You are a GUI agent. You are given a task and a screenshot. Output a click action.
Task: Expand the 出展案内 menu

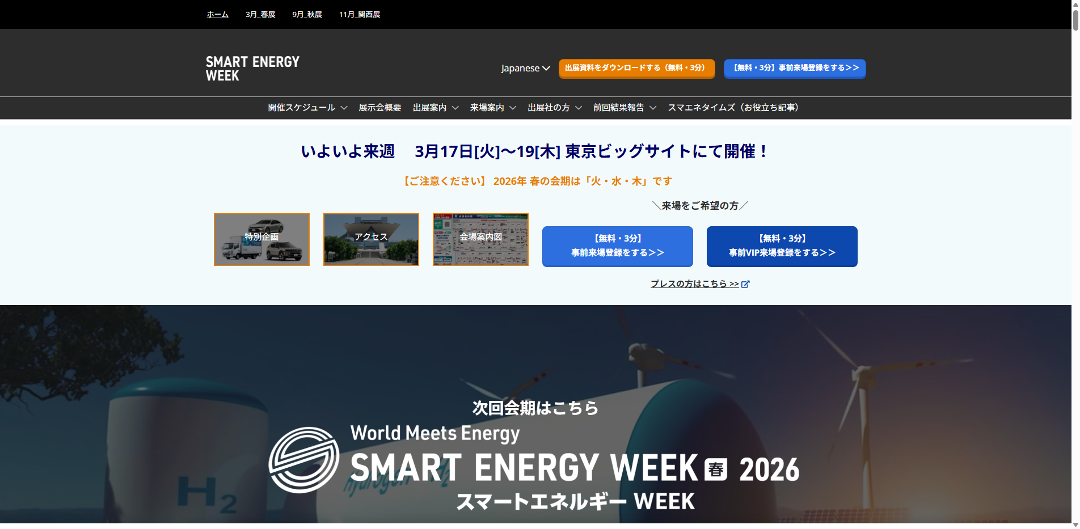click(436, 108)
